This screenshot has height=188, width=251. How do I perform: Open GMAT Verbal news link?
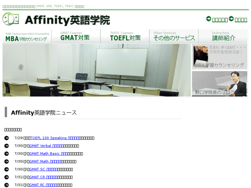(46, 146)
